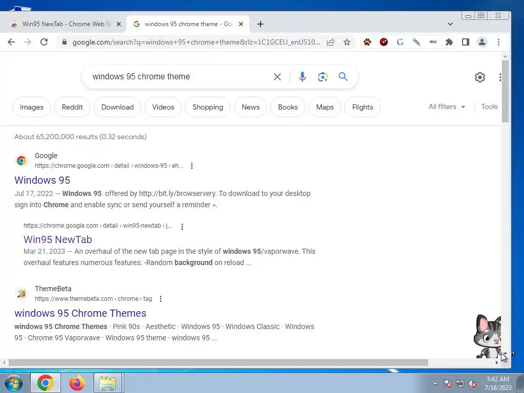Expand the All filters dropdown

(x=447, y=106)
